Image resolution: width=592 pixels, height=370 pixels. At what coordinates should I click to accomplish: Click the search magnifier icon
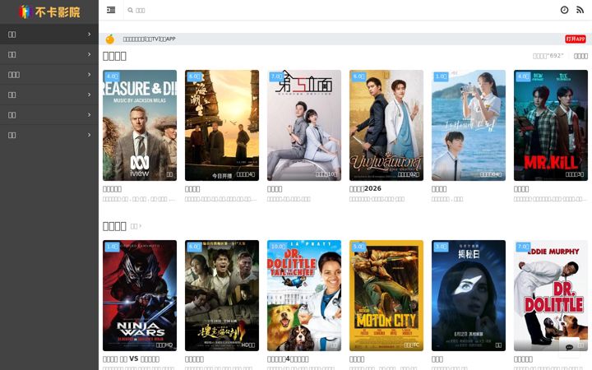[130, 10]
